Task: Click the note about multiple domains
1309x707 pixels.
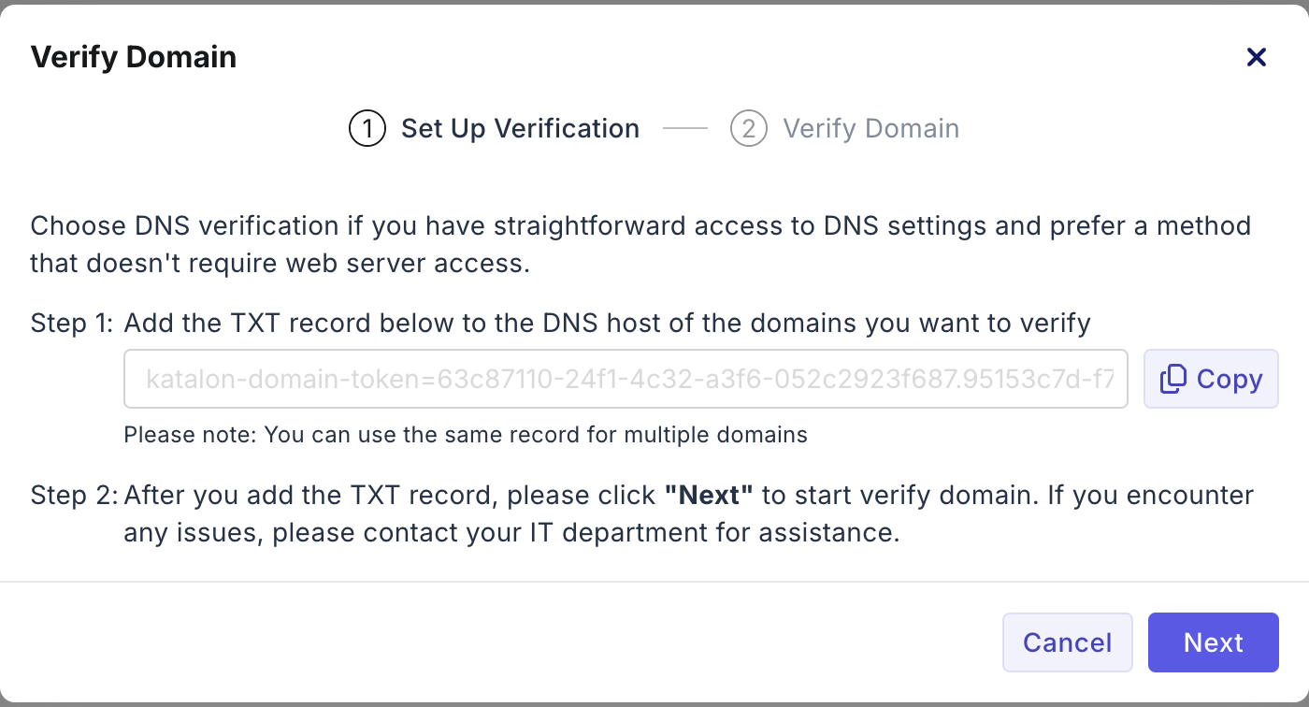Action: pyautogui.click(x=466, y=434)
